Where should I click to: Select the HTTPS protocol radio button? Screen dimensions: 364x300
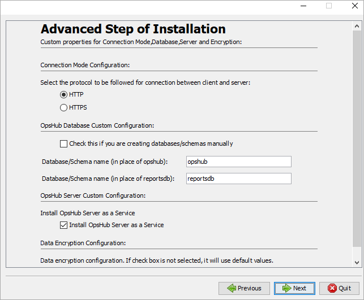click(63, 107)
